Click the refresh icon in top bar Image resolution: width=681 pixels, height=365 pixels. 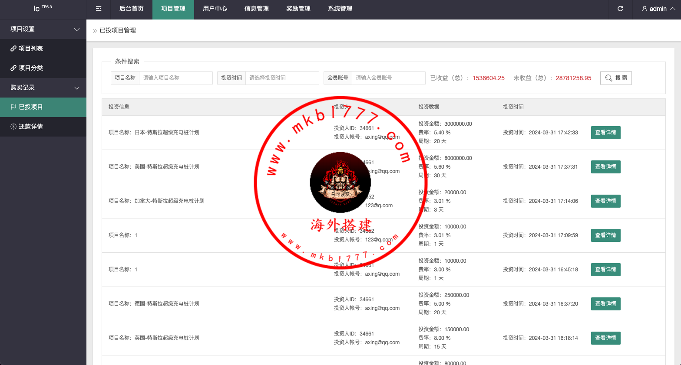tap(620, 9)
